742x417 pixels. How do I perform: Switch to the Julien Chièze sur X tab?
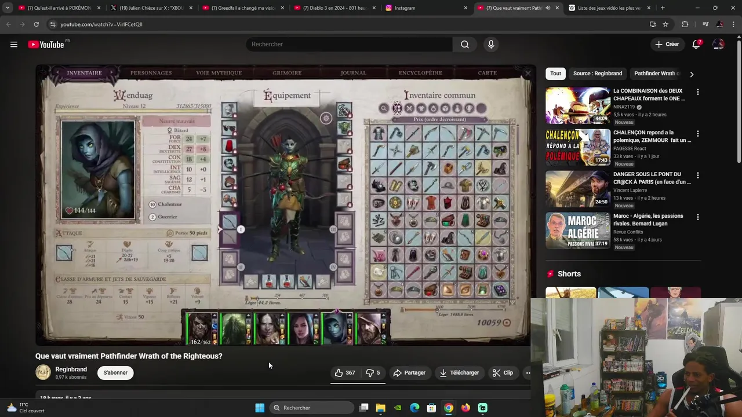(151, 8)
